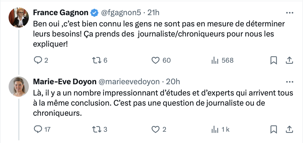Open the 21h timestamp link

coord(153,13)
